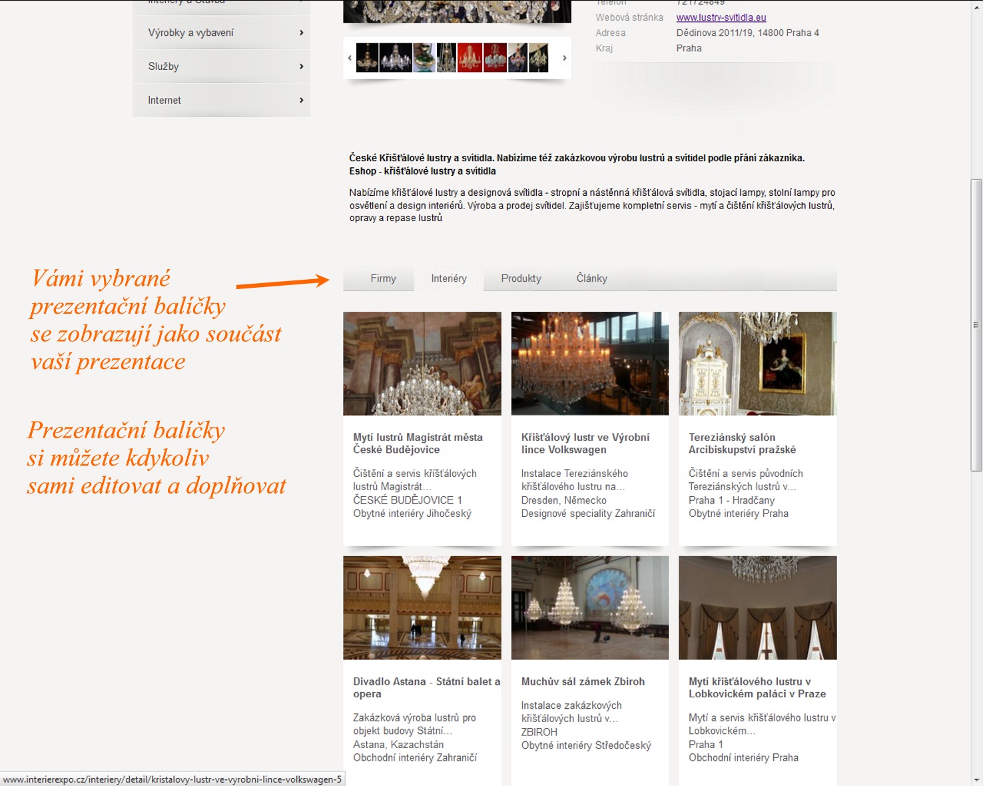
Task: Click the scrollbar down arrow
Action: pos(976,779)
